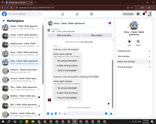This screenshot has width=156, height=124.
Task: Open Pelestone 4 Beds 2 Baths conversation
Action: (21, 71)
